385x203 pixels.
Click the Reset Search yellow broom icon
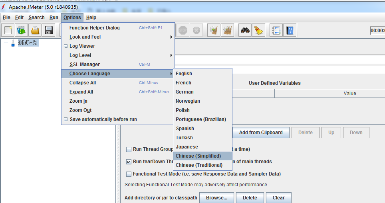coord(258,30)
